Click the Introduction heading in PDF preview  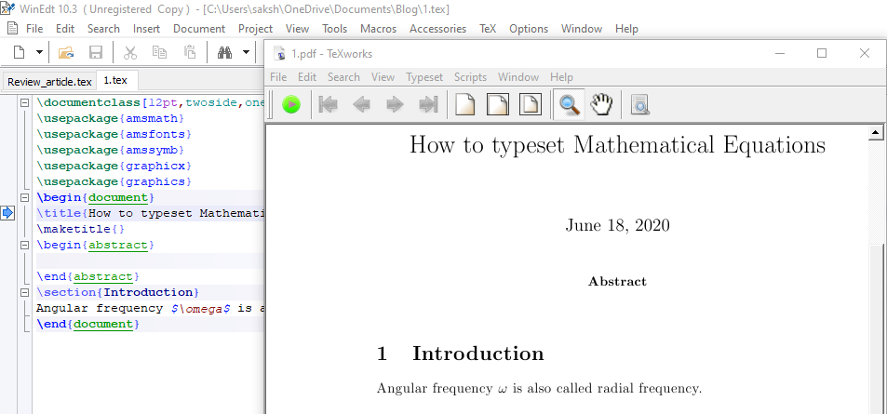click(x=477, y=354)
